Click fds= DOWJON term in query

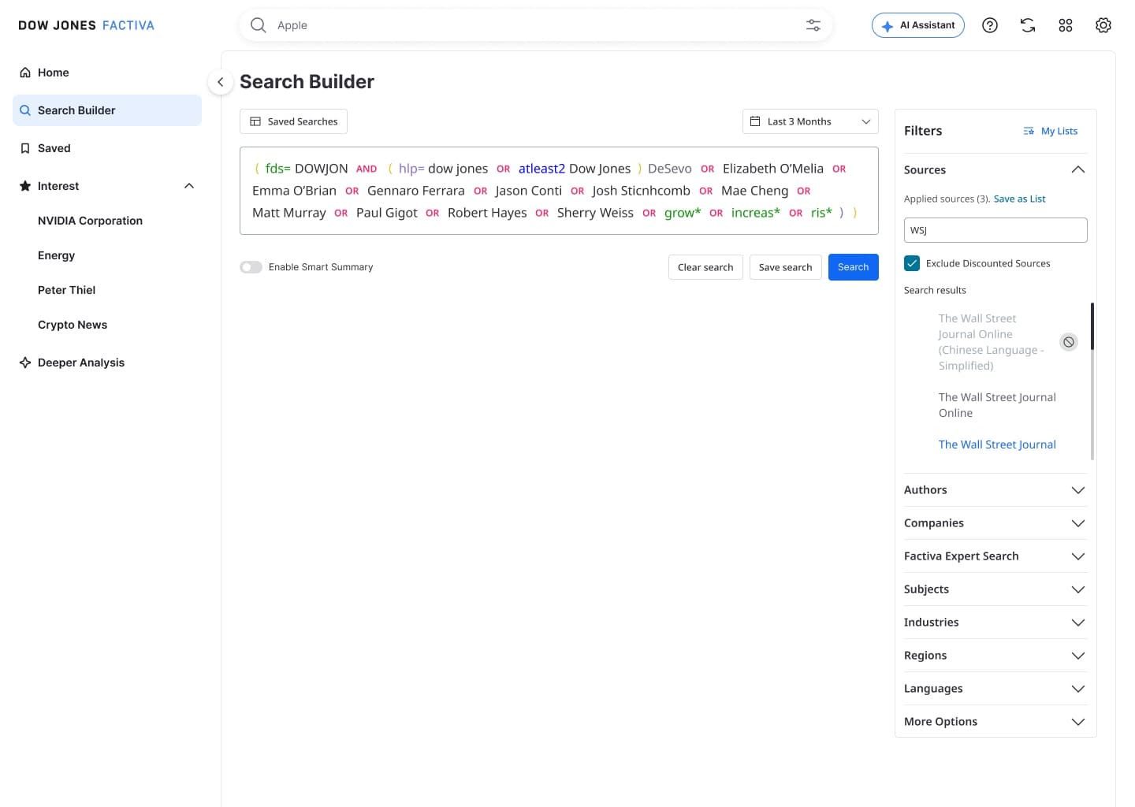click(x=307, y=169)
